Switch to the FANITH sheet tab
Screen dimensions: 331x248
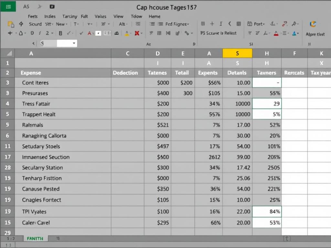[35, 238]
